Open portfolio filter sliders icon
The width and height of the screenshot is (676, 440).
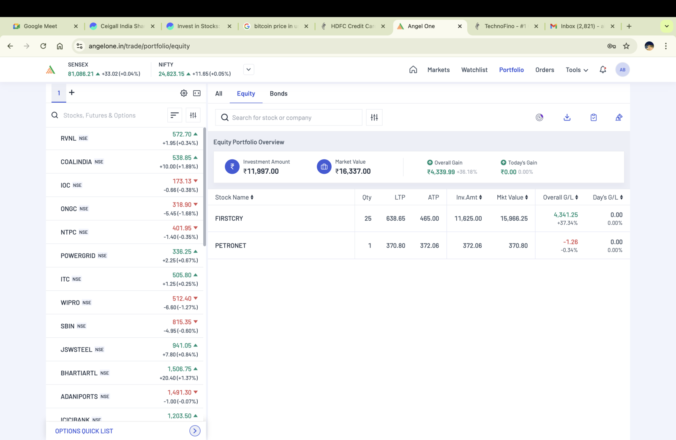pyautogui.click(x=374, y=118)
